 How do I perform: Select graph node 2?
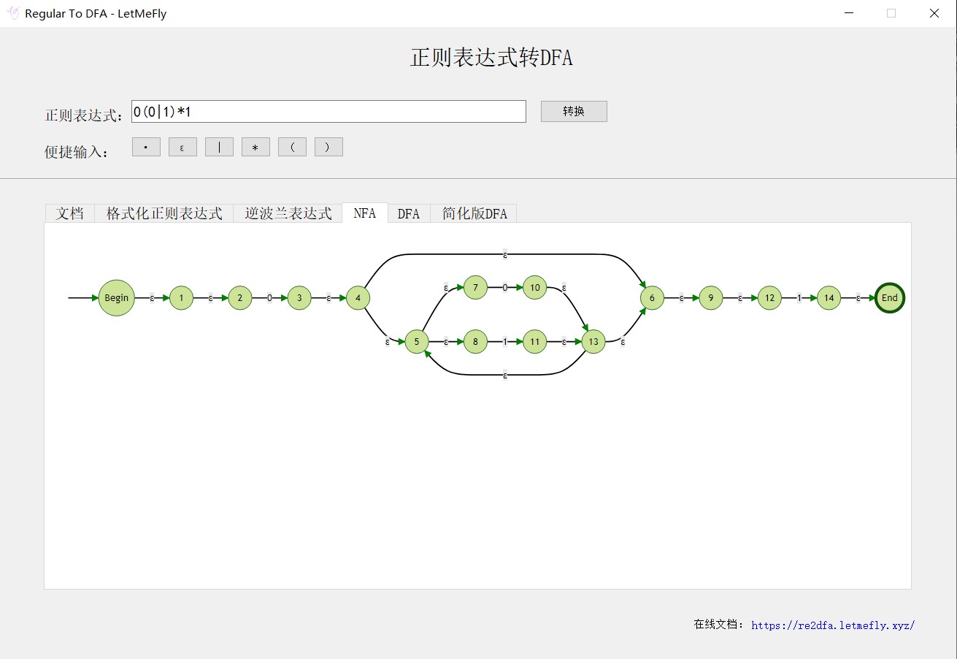click(x=240, y=298)
